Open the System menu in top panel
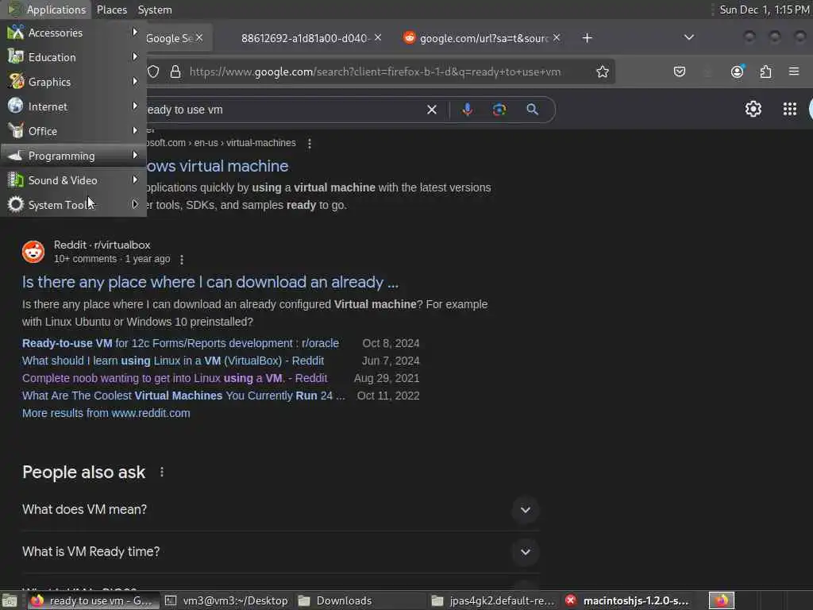This screenshot has height=610, width=813. [x=155, y=10]
